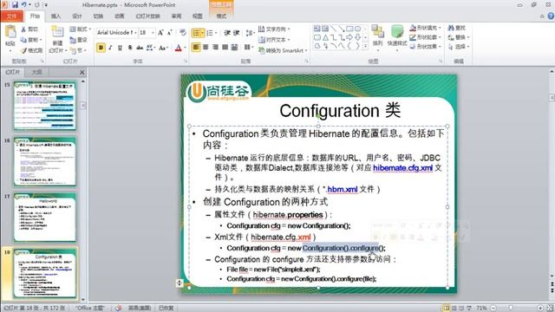Image resolution: width=555 pixels, height=312 pixels.
Task: Open the Shape Fill dropdown
Action: (425, 28)
